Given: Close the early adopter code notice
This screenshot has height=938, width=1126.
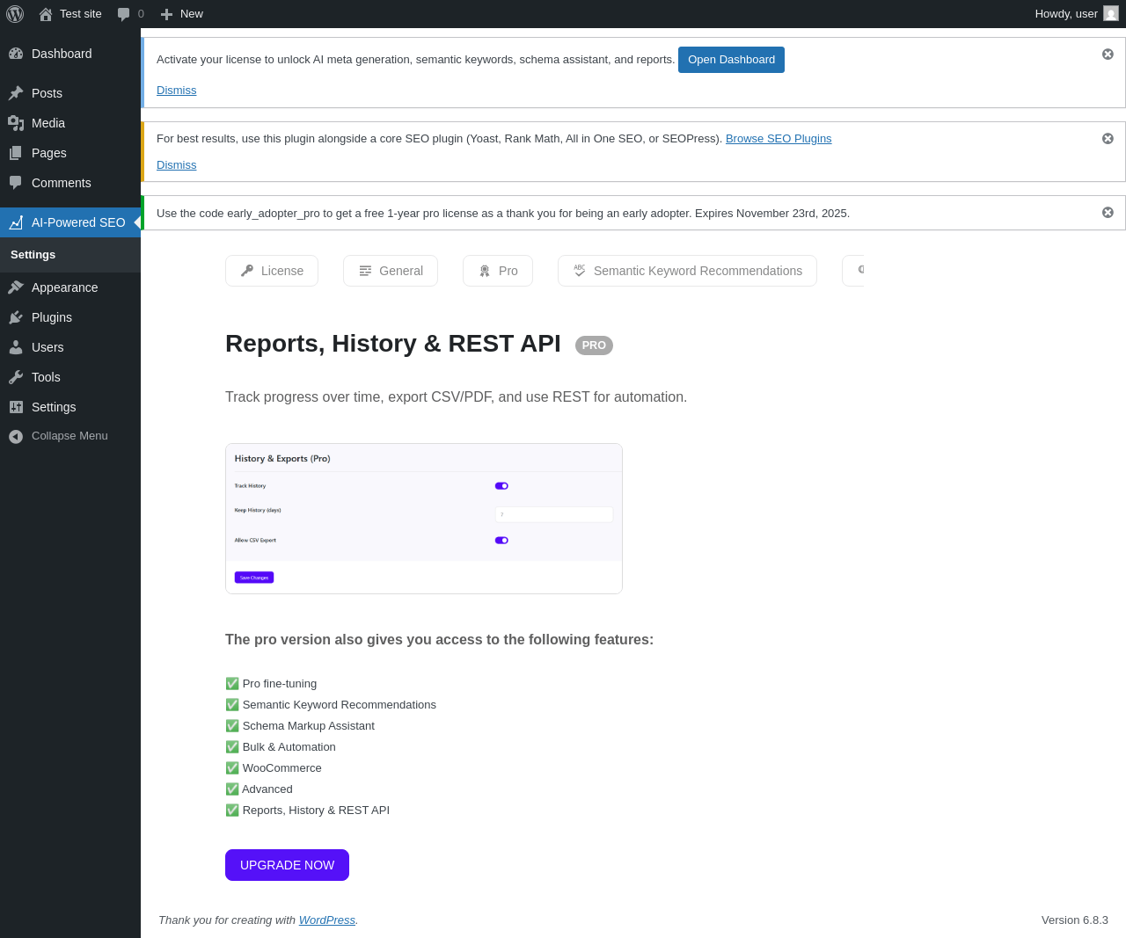Looking at the screenshot, I should (x=1108, y=213).
